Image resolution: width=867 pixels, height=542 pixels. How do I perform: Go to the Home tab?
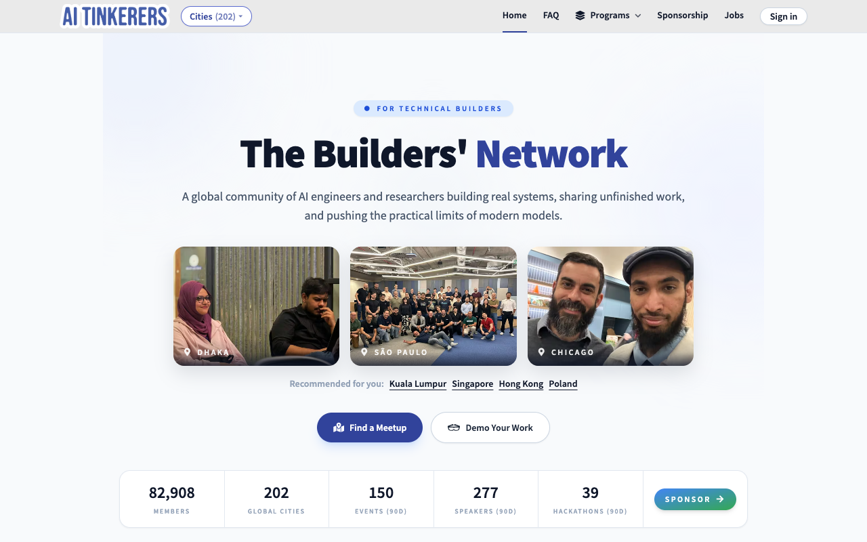click(x=515, y=16)
